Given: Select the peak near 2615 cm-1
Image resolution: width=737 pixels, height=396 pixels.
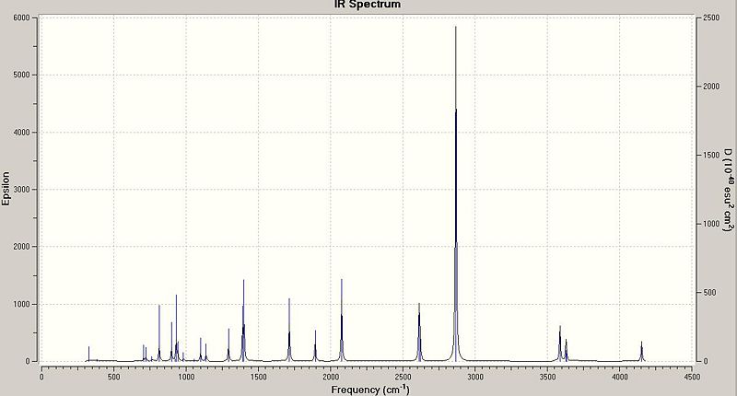Looking at the screenshot, I should pos(419,332).
